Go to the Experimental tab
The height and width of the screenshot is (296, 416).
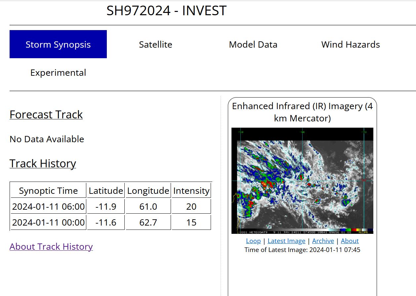coord(58,73)
